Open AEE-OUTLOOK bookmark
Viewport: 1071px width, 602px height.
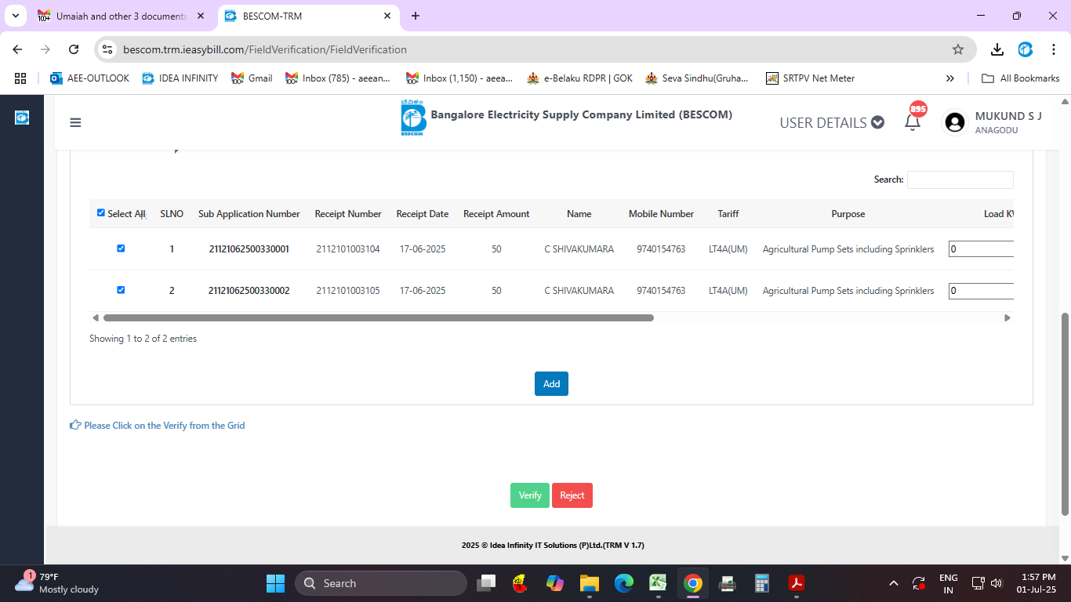tap(89, 78)
